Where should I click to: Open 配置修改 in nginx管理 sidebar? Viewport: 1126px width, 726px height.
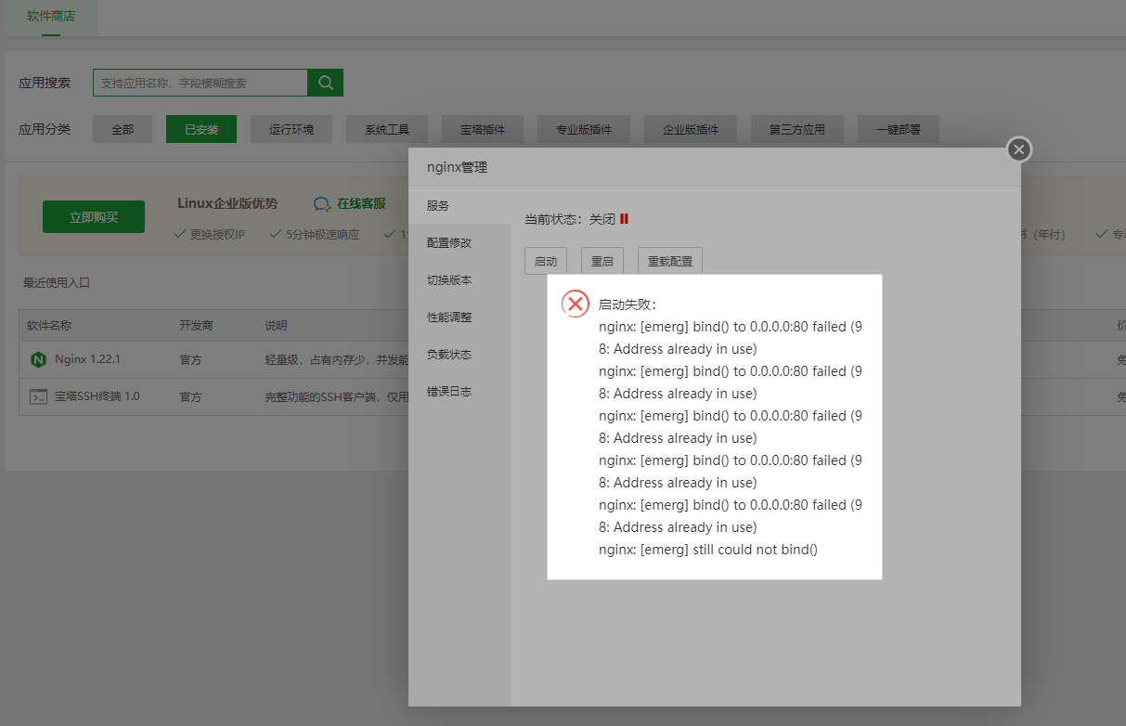459,242
